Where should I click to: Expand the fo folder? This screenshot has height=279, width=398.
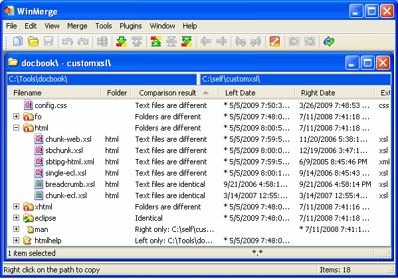(x=16, y=116)
